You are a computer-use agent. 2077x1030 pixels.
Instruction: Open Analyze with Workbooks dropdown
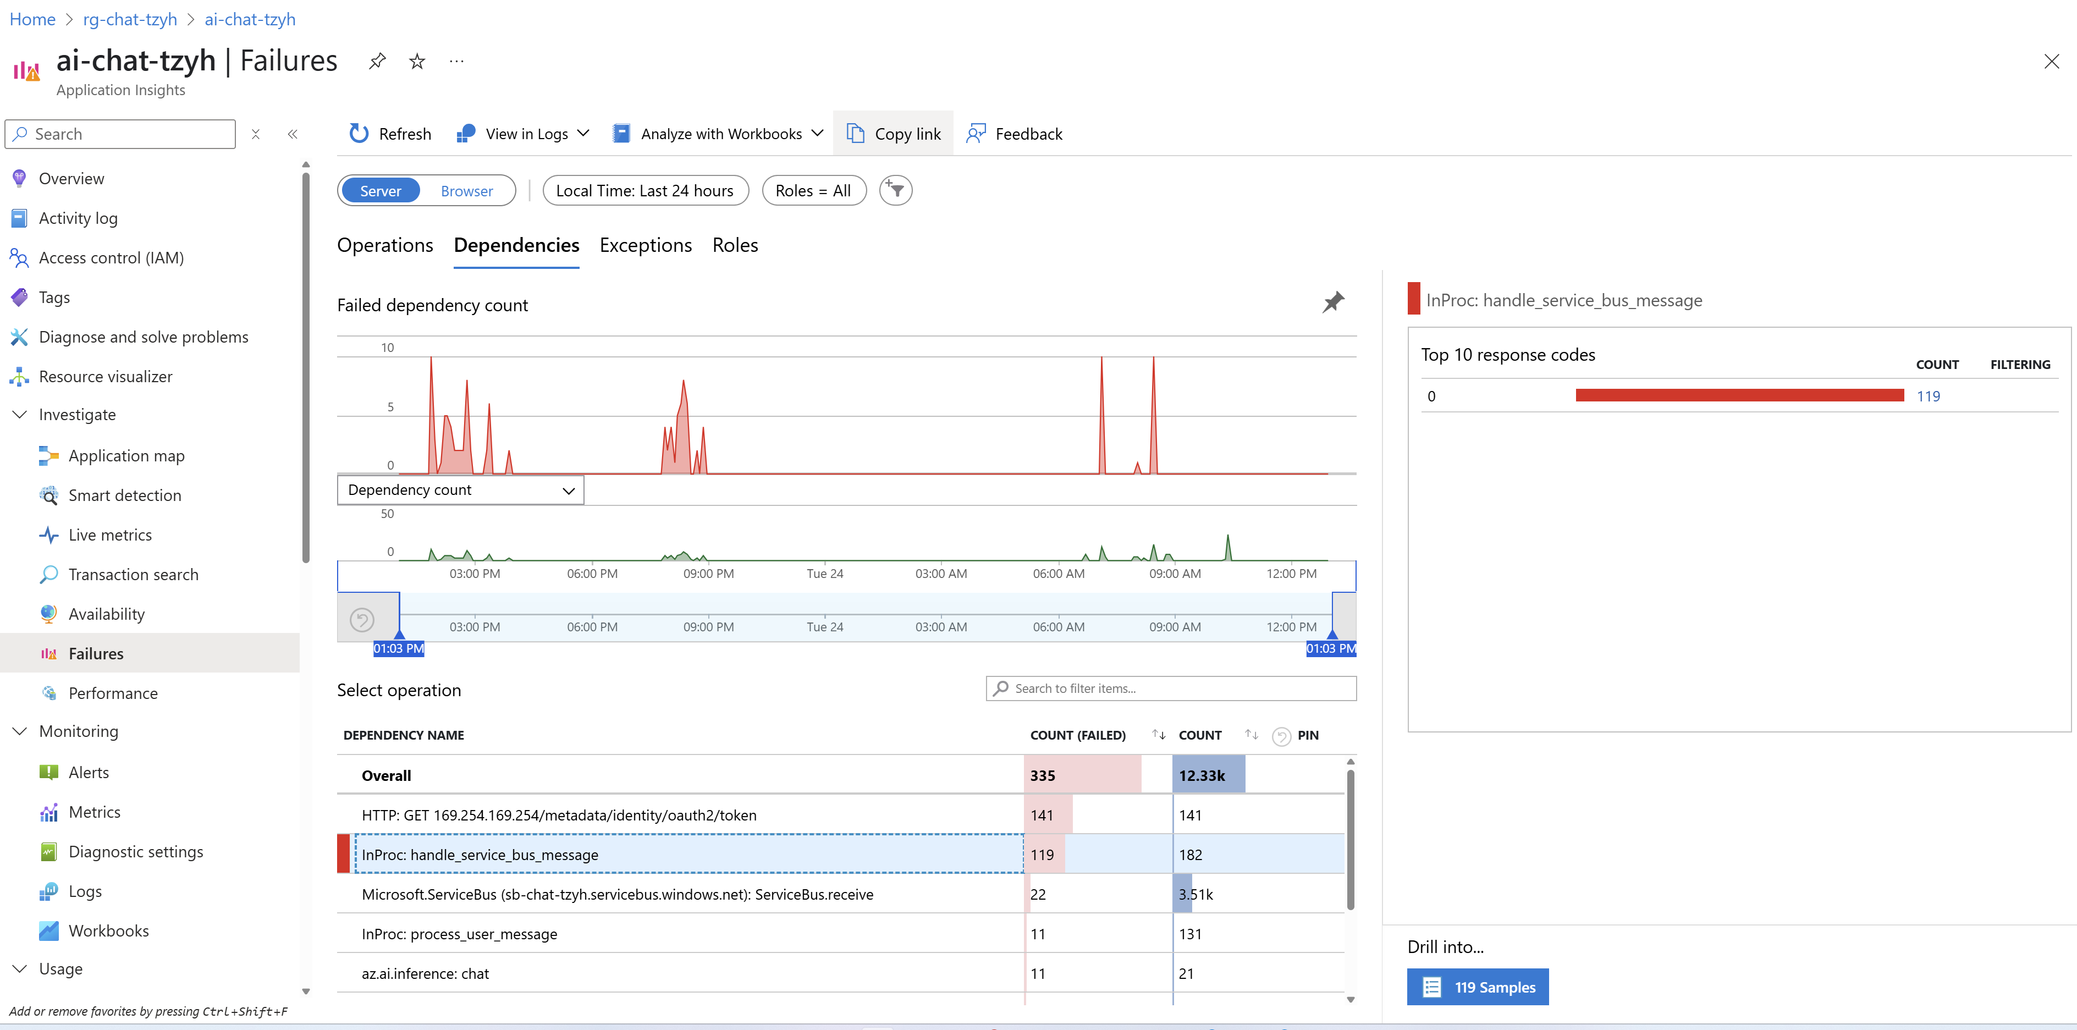(x=718, y=134)
